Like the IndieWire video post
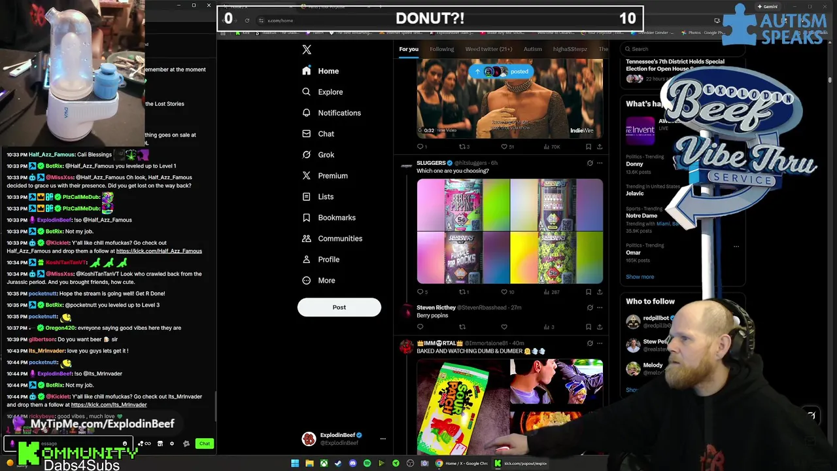This screenshot has height=471, width=837. [507, 147]
